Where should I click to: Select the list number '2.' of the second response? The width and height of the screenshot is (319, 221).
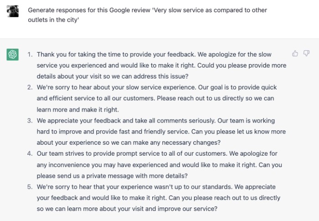tap(30, 87)
